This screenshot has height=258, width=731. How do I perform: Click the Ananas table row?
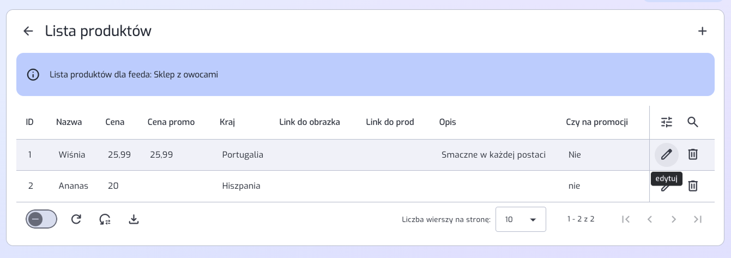327,186
